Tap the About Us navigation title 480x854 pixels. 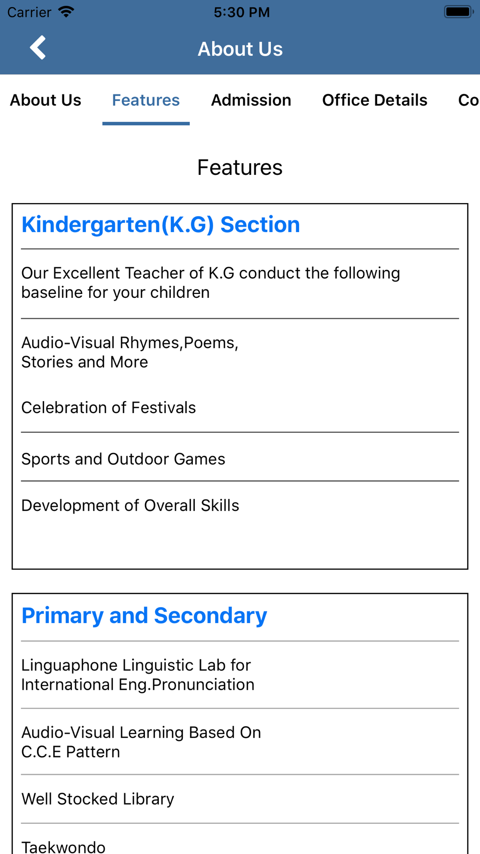pyautogui.click(x=240, y=49)
